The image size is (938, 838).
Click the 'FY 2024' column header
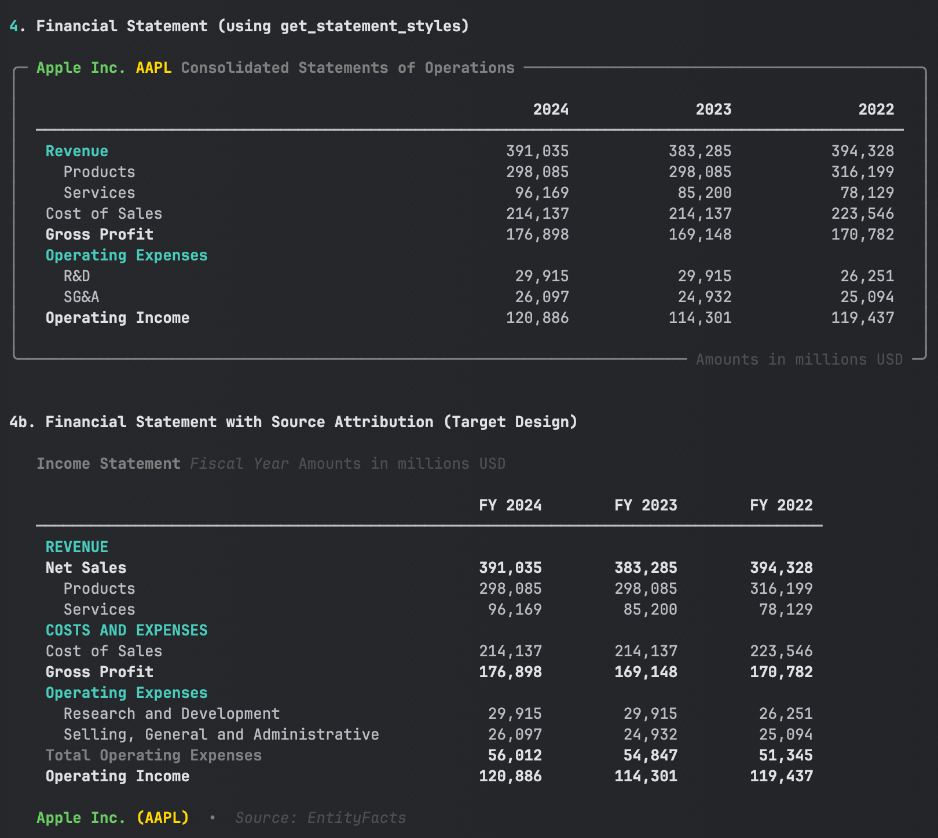(510, 505)
